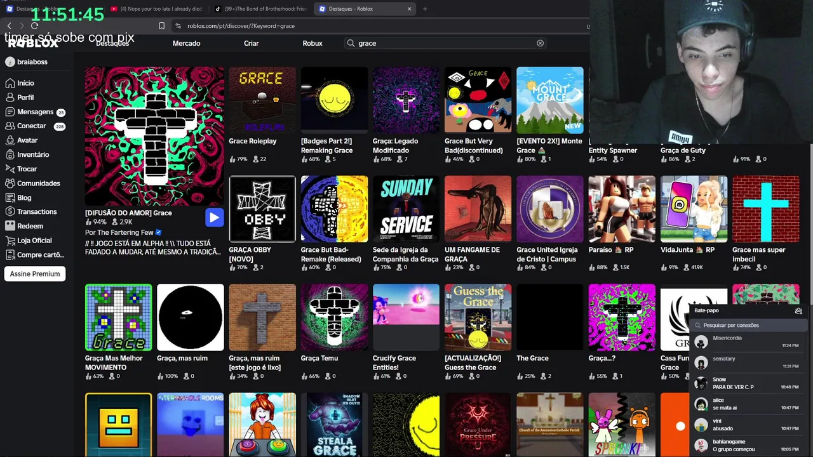
Task: Open Graça Mas Melhor MOVIMENTO game
Action: pos(119,317)
